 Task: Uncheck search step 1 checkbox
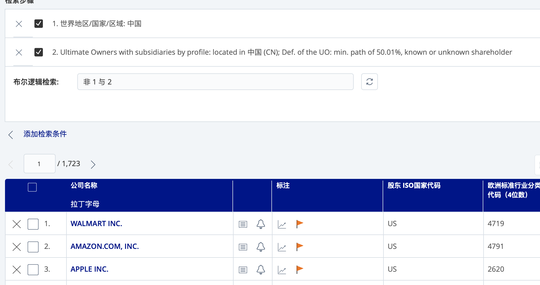(x=39, y=24)
